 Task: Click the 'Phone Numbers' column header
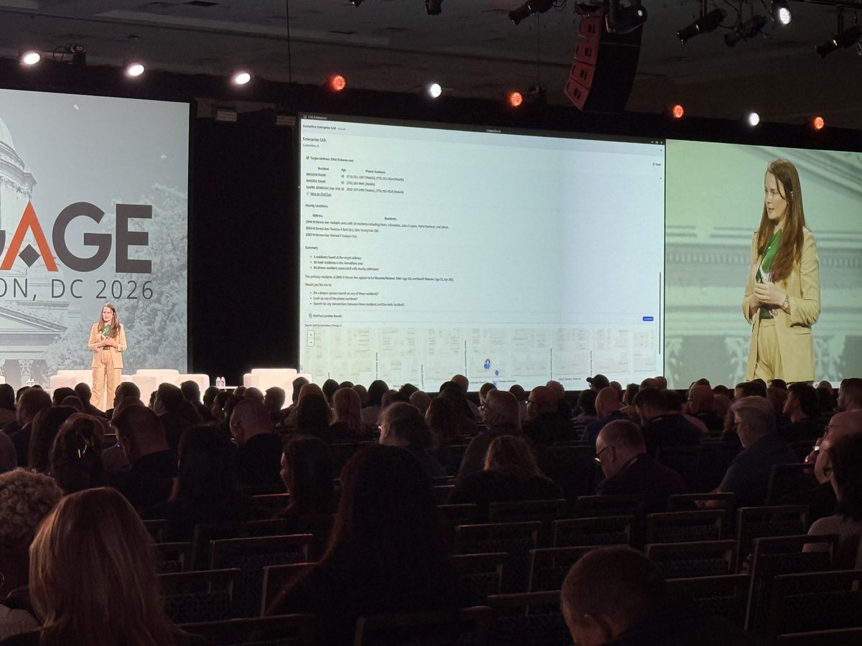(x=375, y=172)
